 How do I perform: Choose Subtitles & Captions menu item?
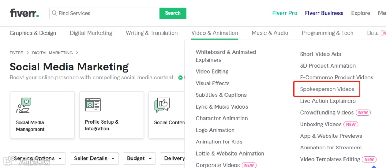click(x=221, y=95)
